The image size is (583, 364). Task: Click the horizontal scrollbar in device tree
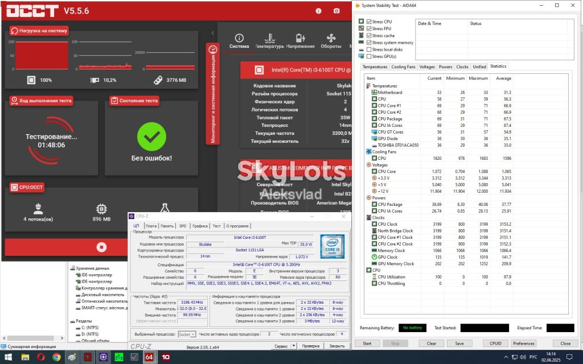tap(33, 338)
